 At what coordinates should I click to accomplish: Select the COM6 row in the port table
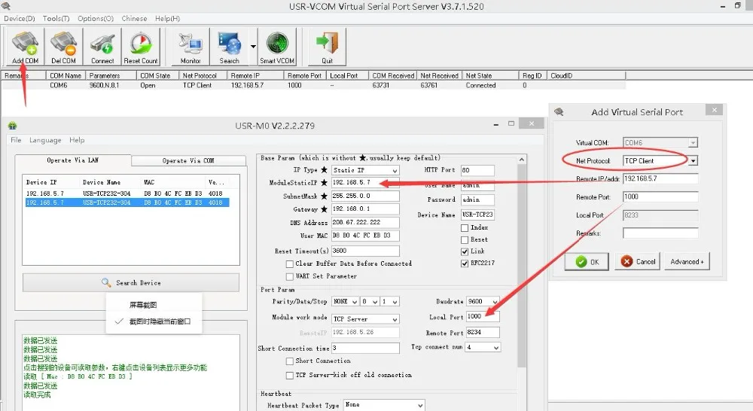pyautogui.click(x=313, y=86)
